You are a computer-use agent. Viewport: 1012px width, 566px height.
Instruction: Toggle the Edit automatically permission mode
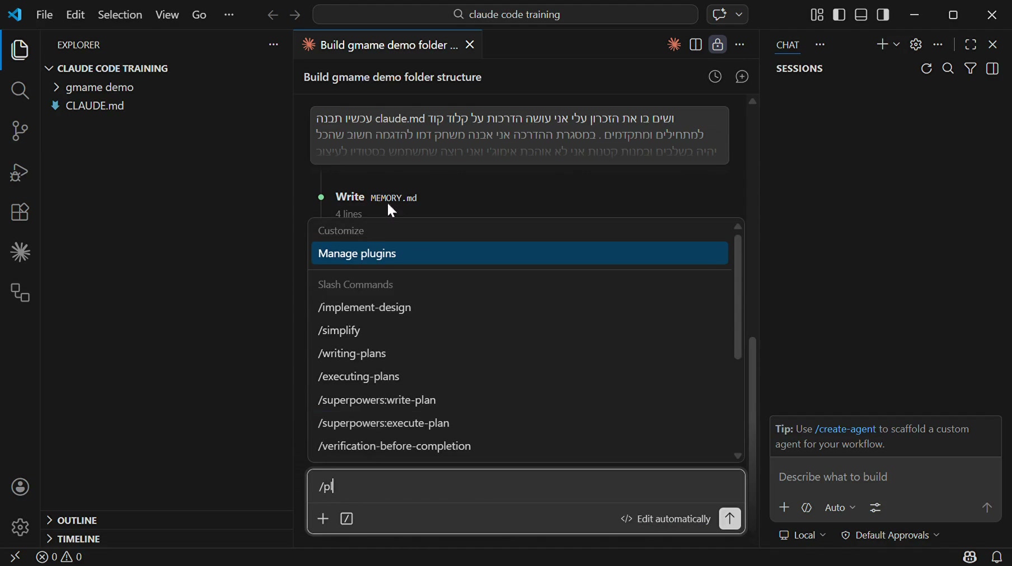[x=665, y=519]
